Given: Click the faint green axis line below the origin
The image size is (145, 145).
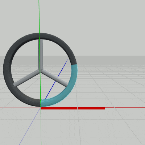Looking at the screenshot, I should coord(41,126).
